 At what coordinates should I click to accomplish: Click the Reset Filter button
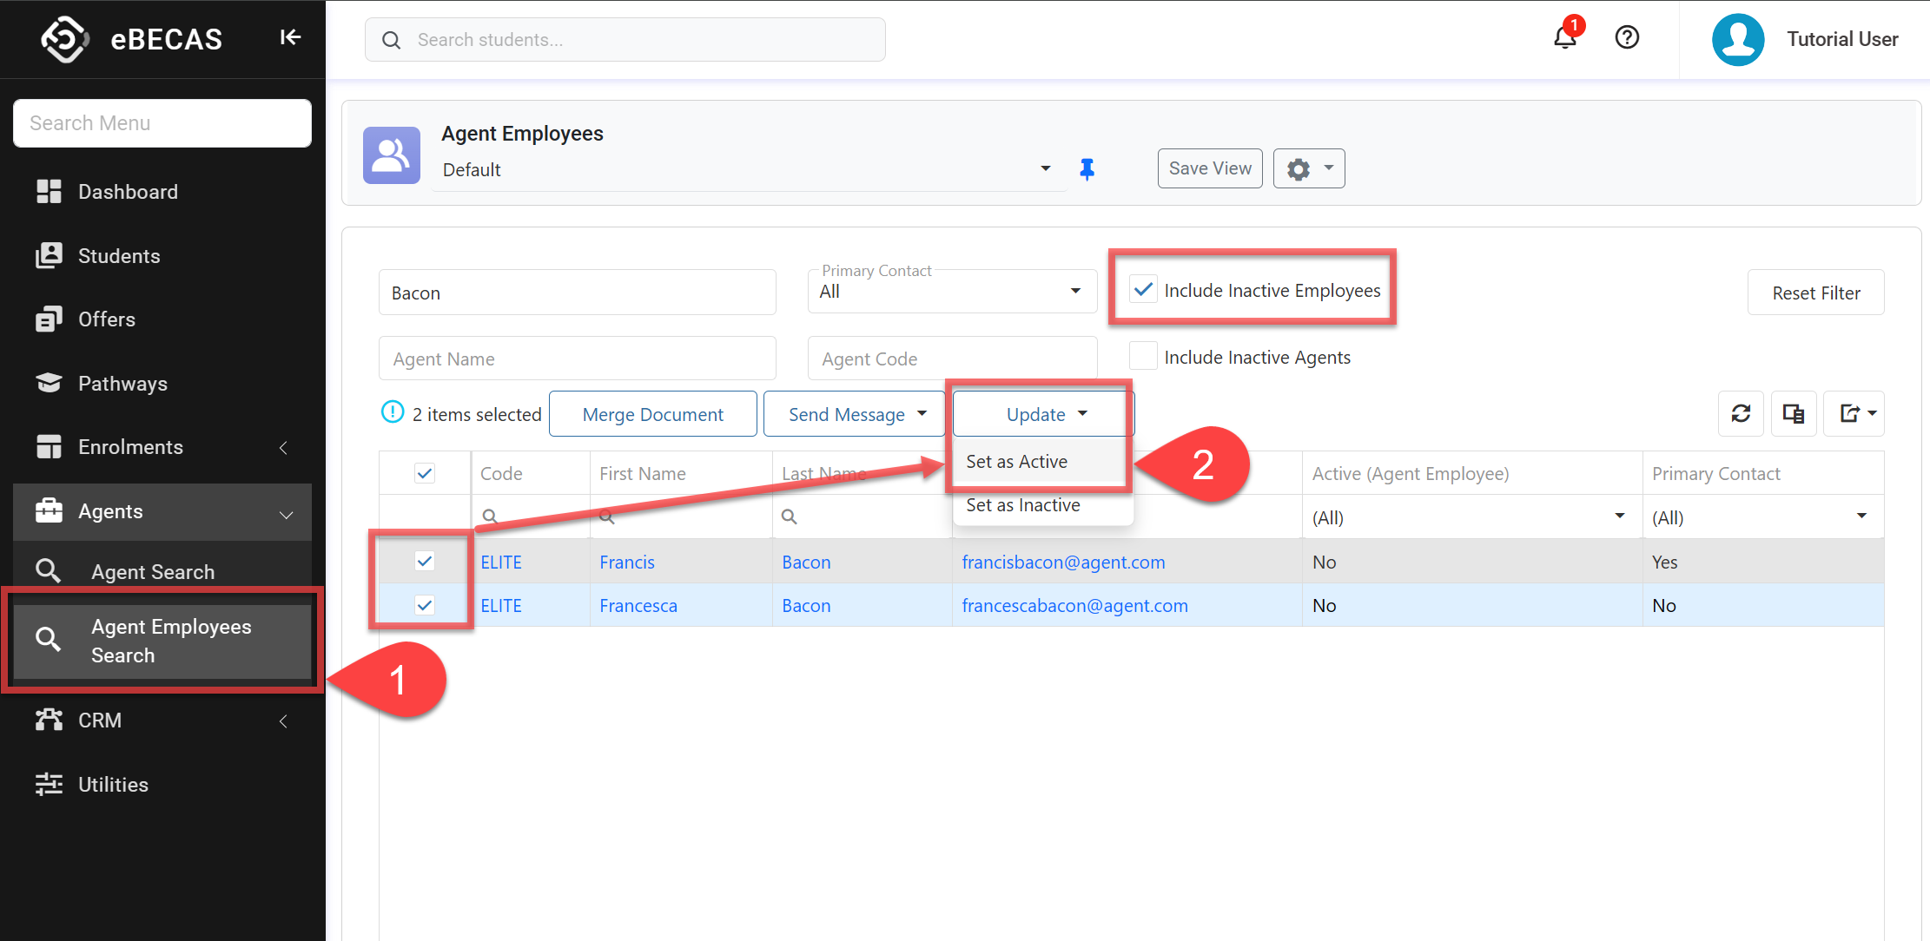click(x=1815, y=293)
